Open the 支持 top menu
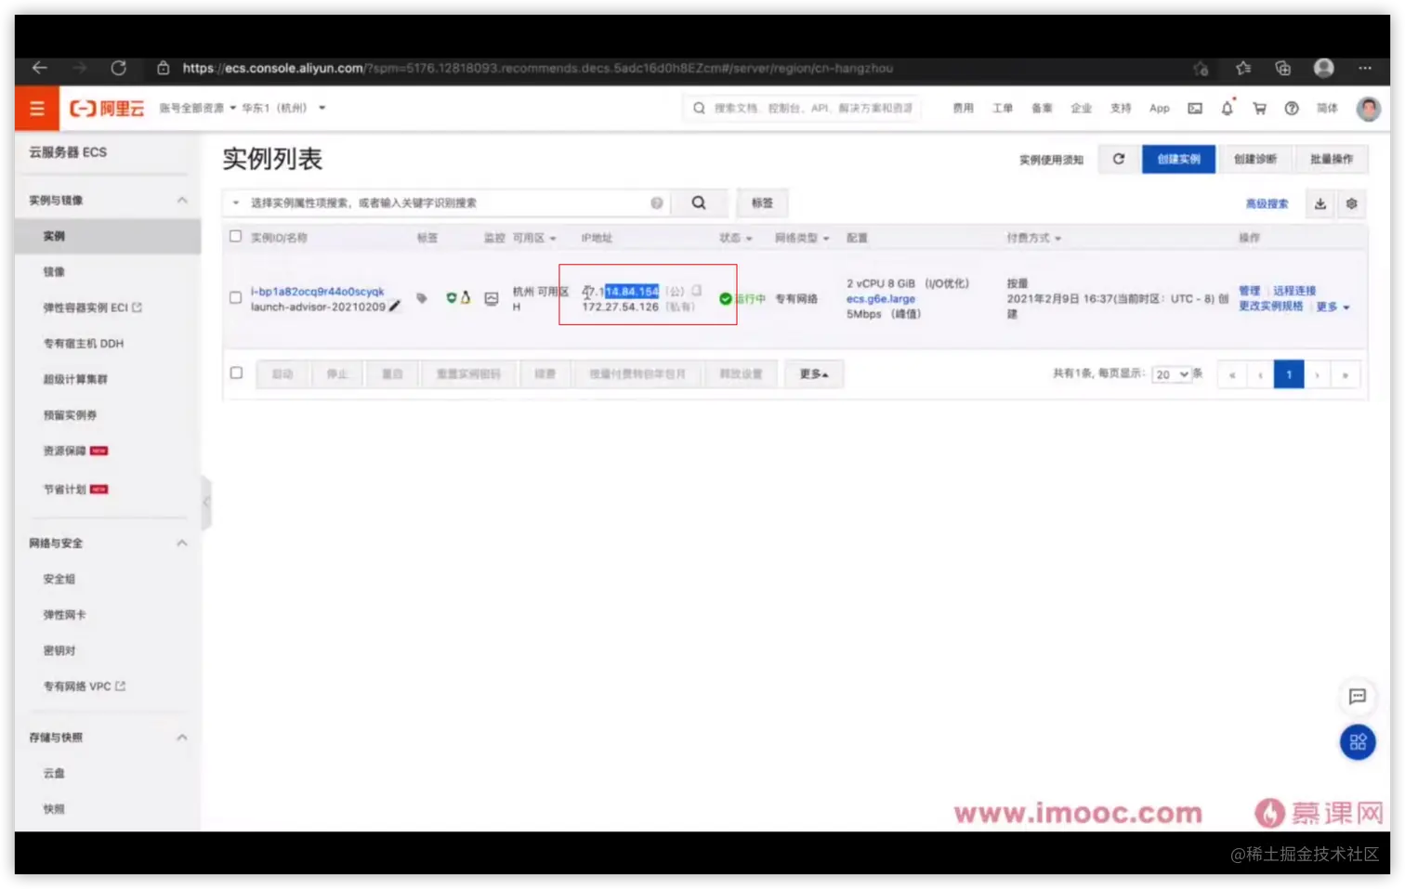Screen dimensions: 1405x889 coord(1121,109)
